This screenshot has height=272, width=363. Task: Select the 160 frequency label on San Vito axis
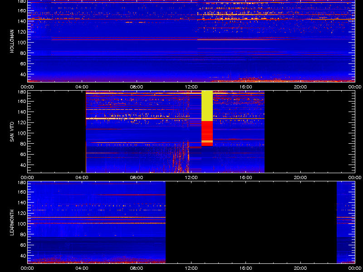(x=22, y=101)
